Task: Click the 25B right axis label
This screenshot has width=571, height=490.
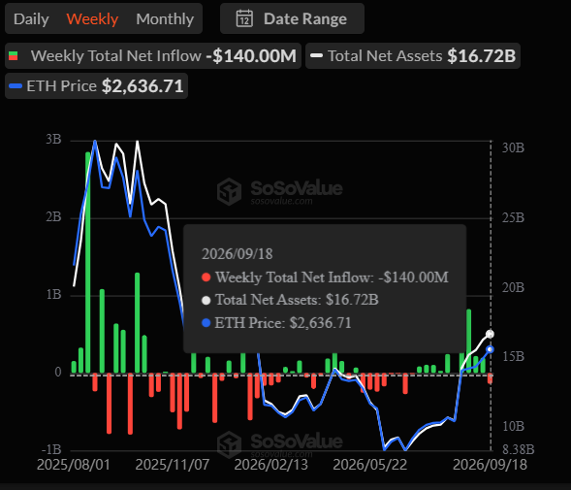Action: pyautogui.click(x=513, y=217)
